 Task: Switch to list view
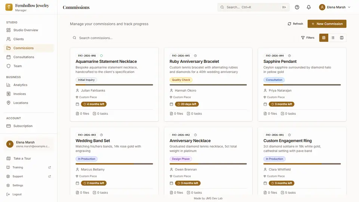[x=333, y=38]
